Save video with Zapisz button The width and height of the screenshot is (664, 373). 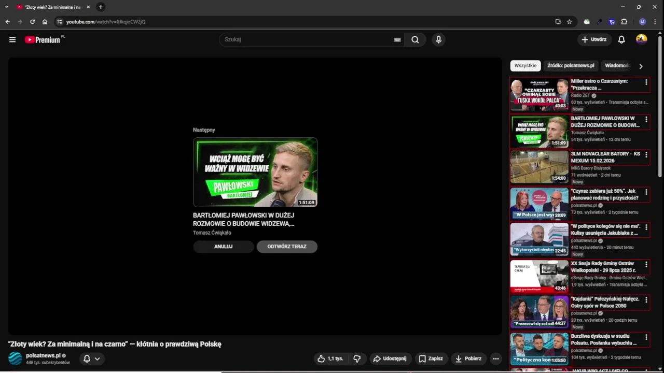click(431, 358)
